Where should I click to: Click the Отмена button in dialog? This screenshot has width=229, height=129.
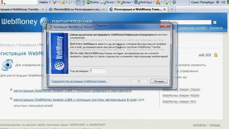click(x=159, y=81)
